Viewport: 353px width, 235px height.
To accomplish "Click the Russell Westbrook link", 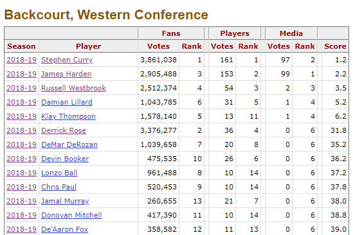I will pyautogui.click(x=73, y=88).
